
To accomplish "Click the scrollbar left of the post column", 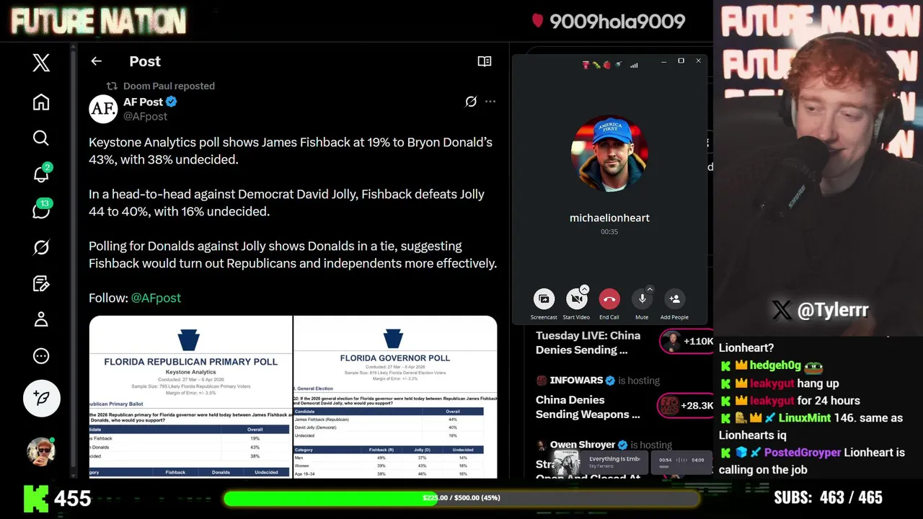I will pos(73,259).
